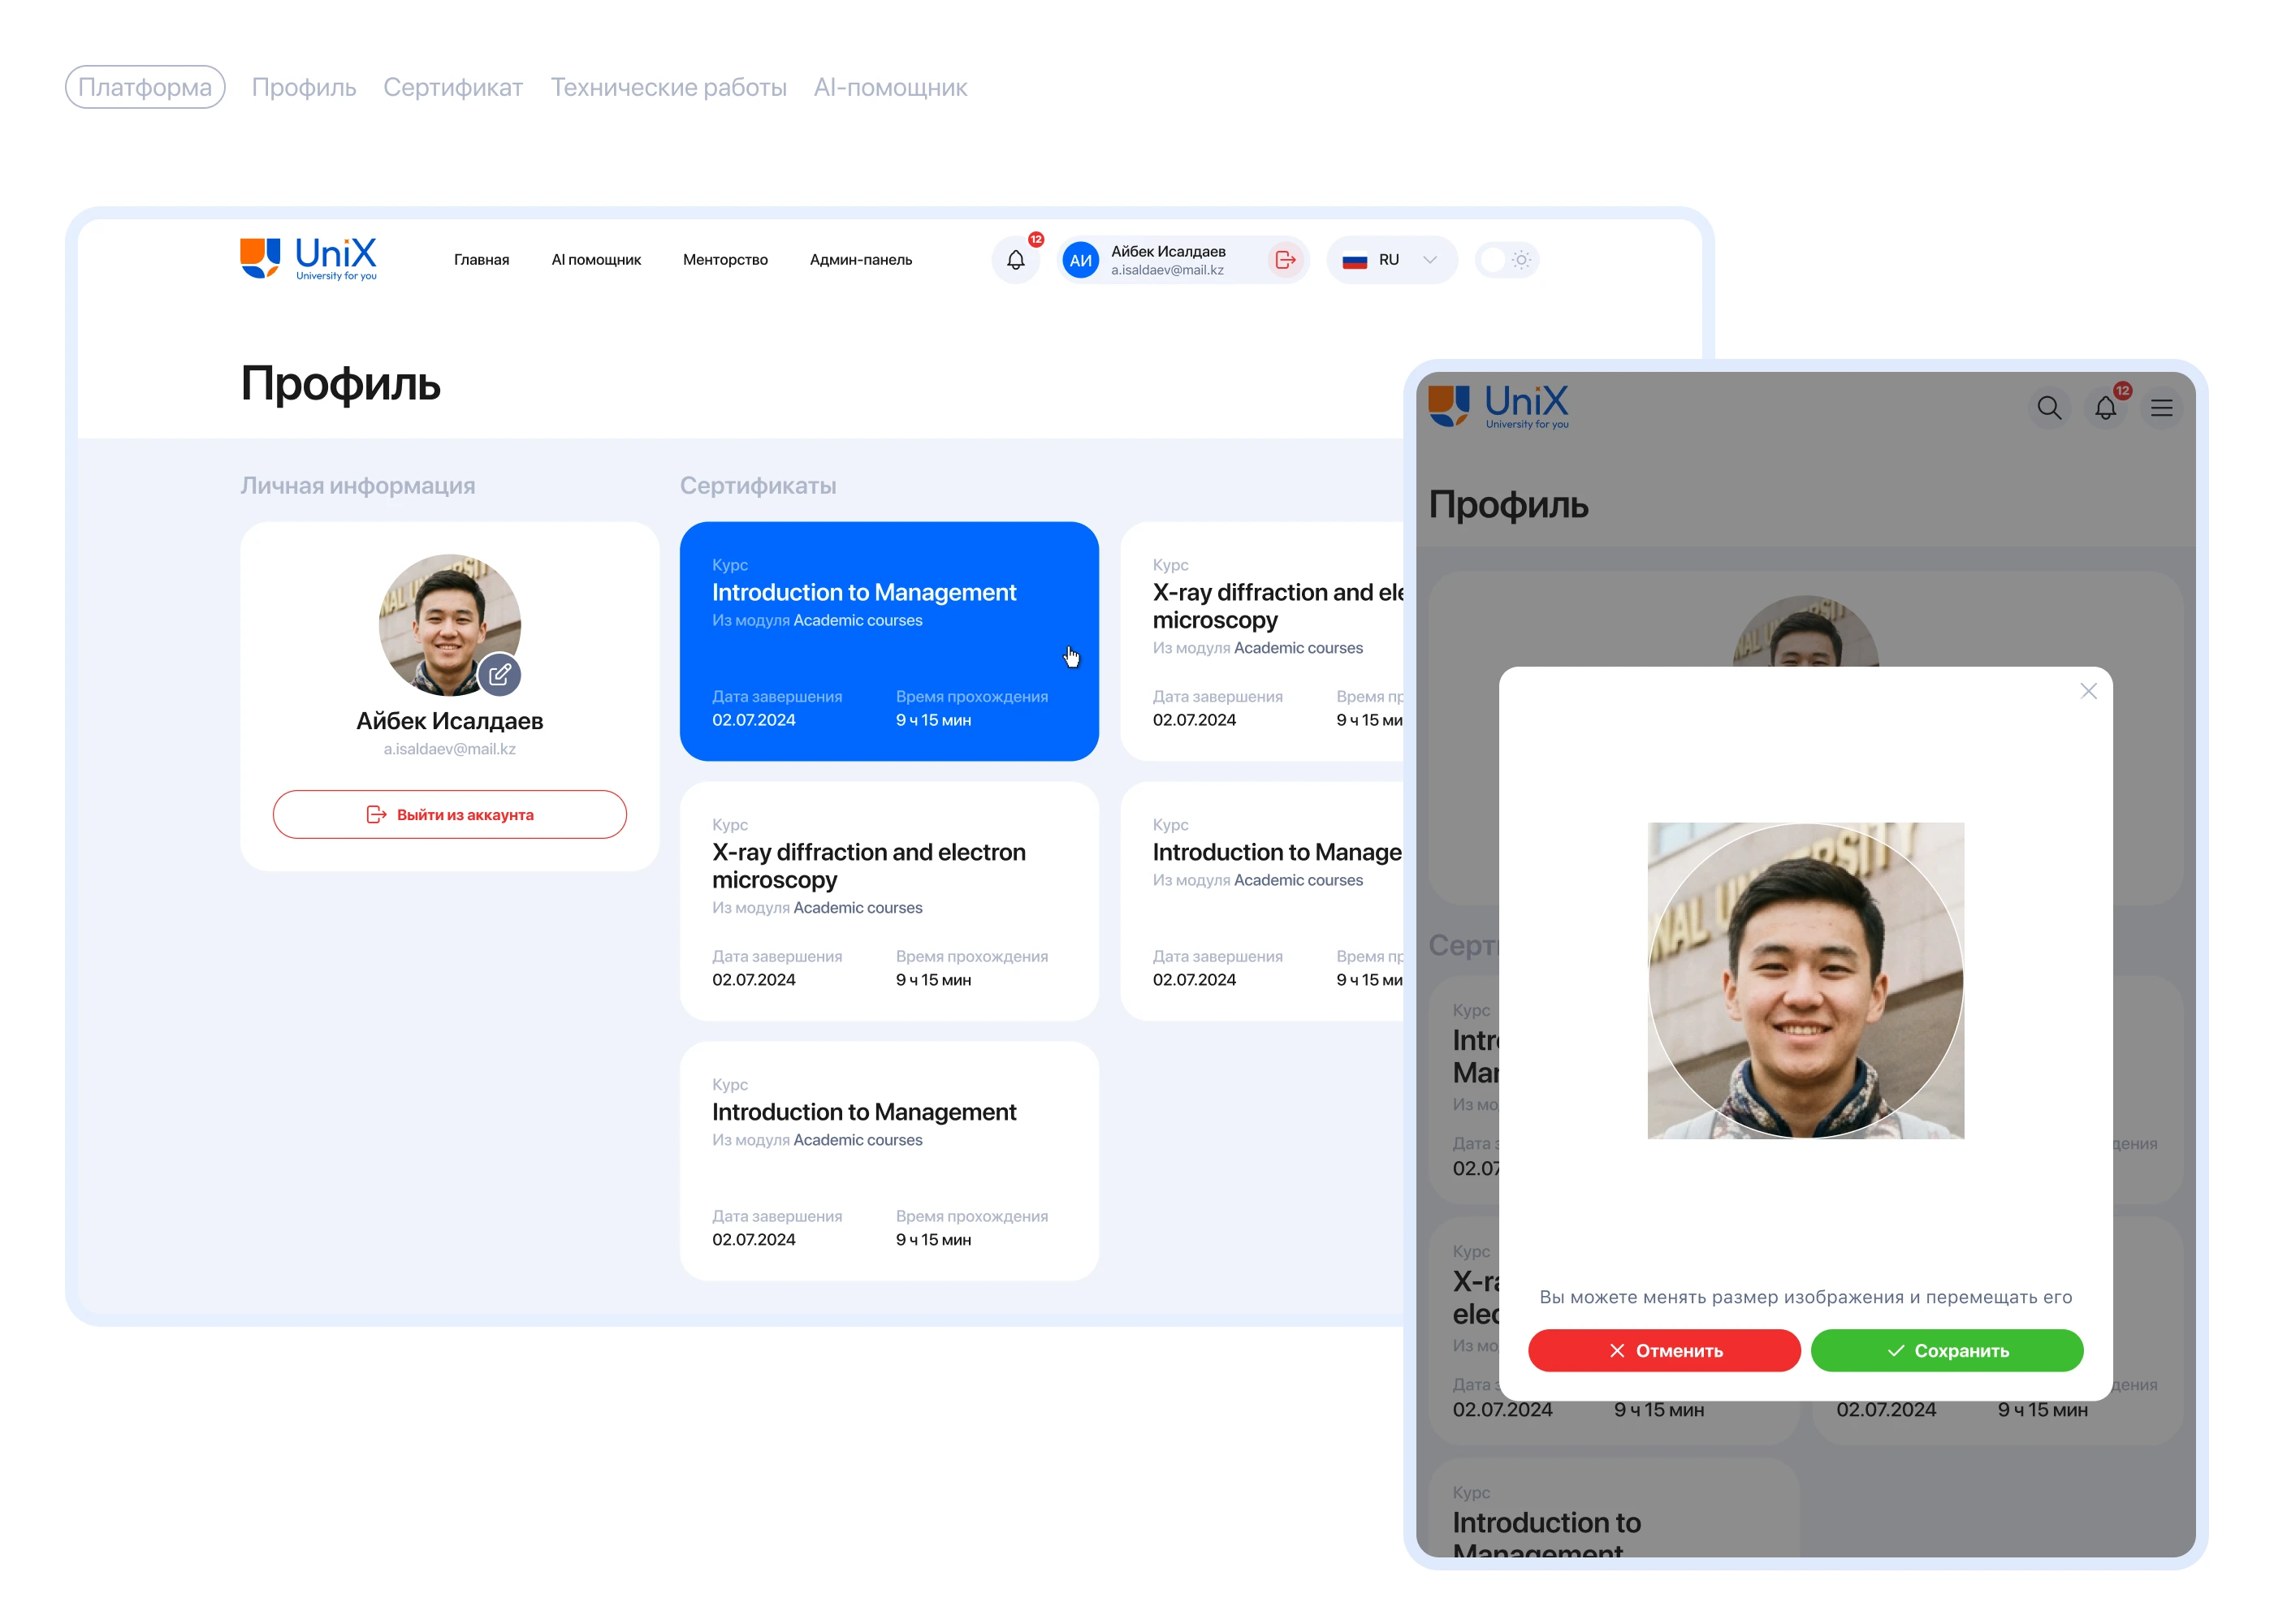Select the AI-помощник top tab
2274x1624 pixels.
(890, 88)
